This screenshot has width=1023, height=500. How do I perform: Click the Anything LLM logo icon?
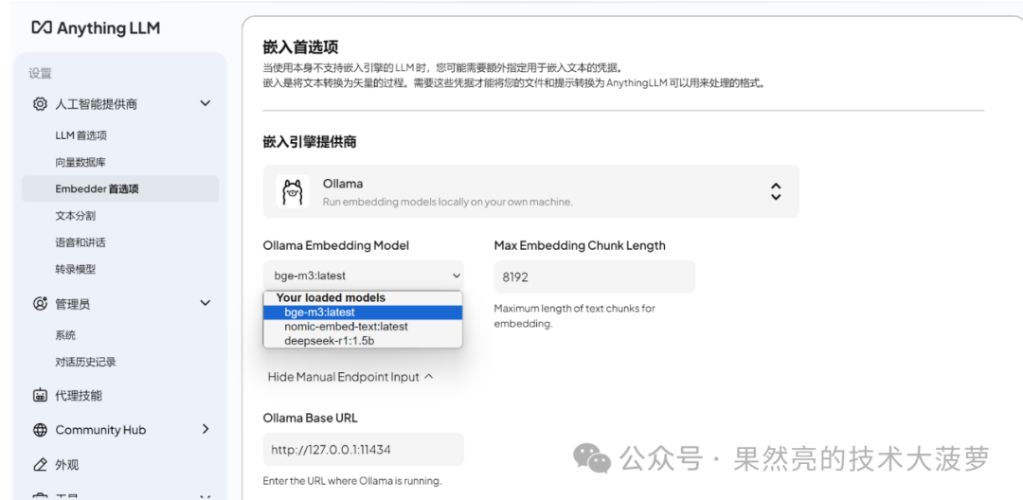[41, 28]
